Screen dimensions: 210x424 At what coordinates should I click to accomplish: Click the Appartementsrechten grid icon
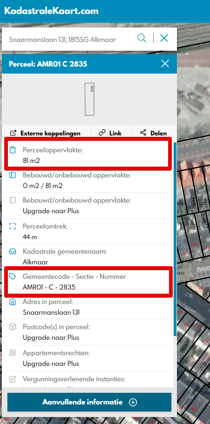(13, 353)
